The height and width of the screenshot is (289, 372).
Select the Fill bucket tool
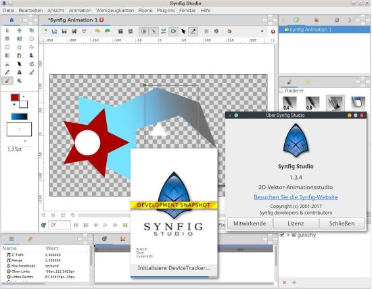point(31,64)
